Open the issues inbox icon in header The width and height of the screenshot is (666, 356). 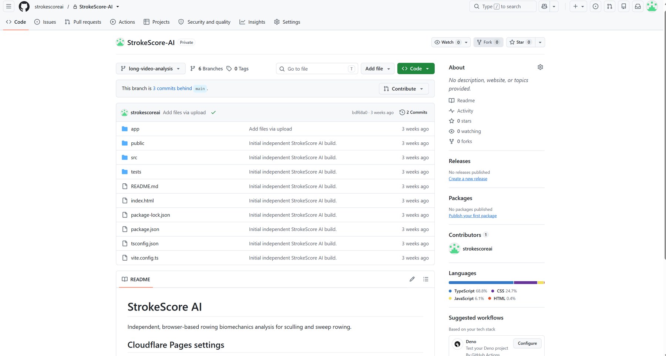[595, 6]
